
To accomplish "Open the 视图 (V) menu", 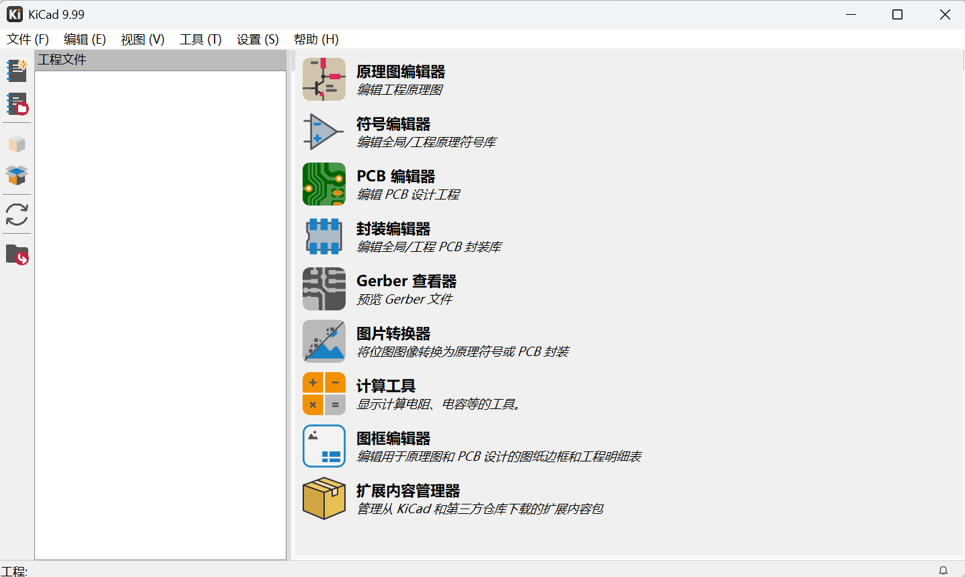I will click(x=143, y=40).
